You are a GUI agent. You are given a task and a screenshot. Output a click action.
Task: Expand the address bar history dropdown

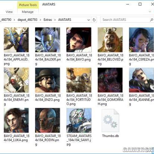tap(88, 20)
